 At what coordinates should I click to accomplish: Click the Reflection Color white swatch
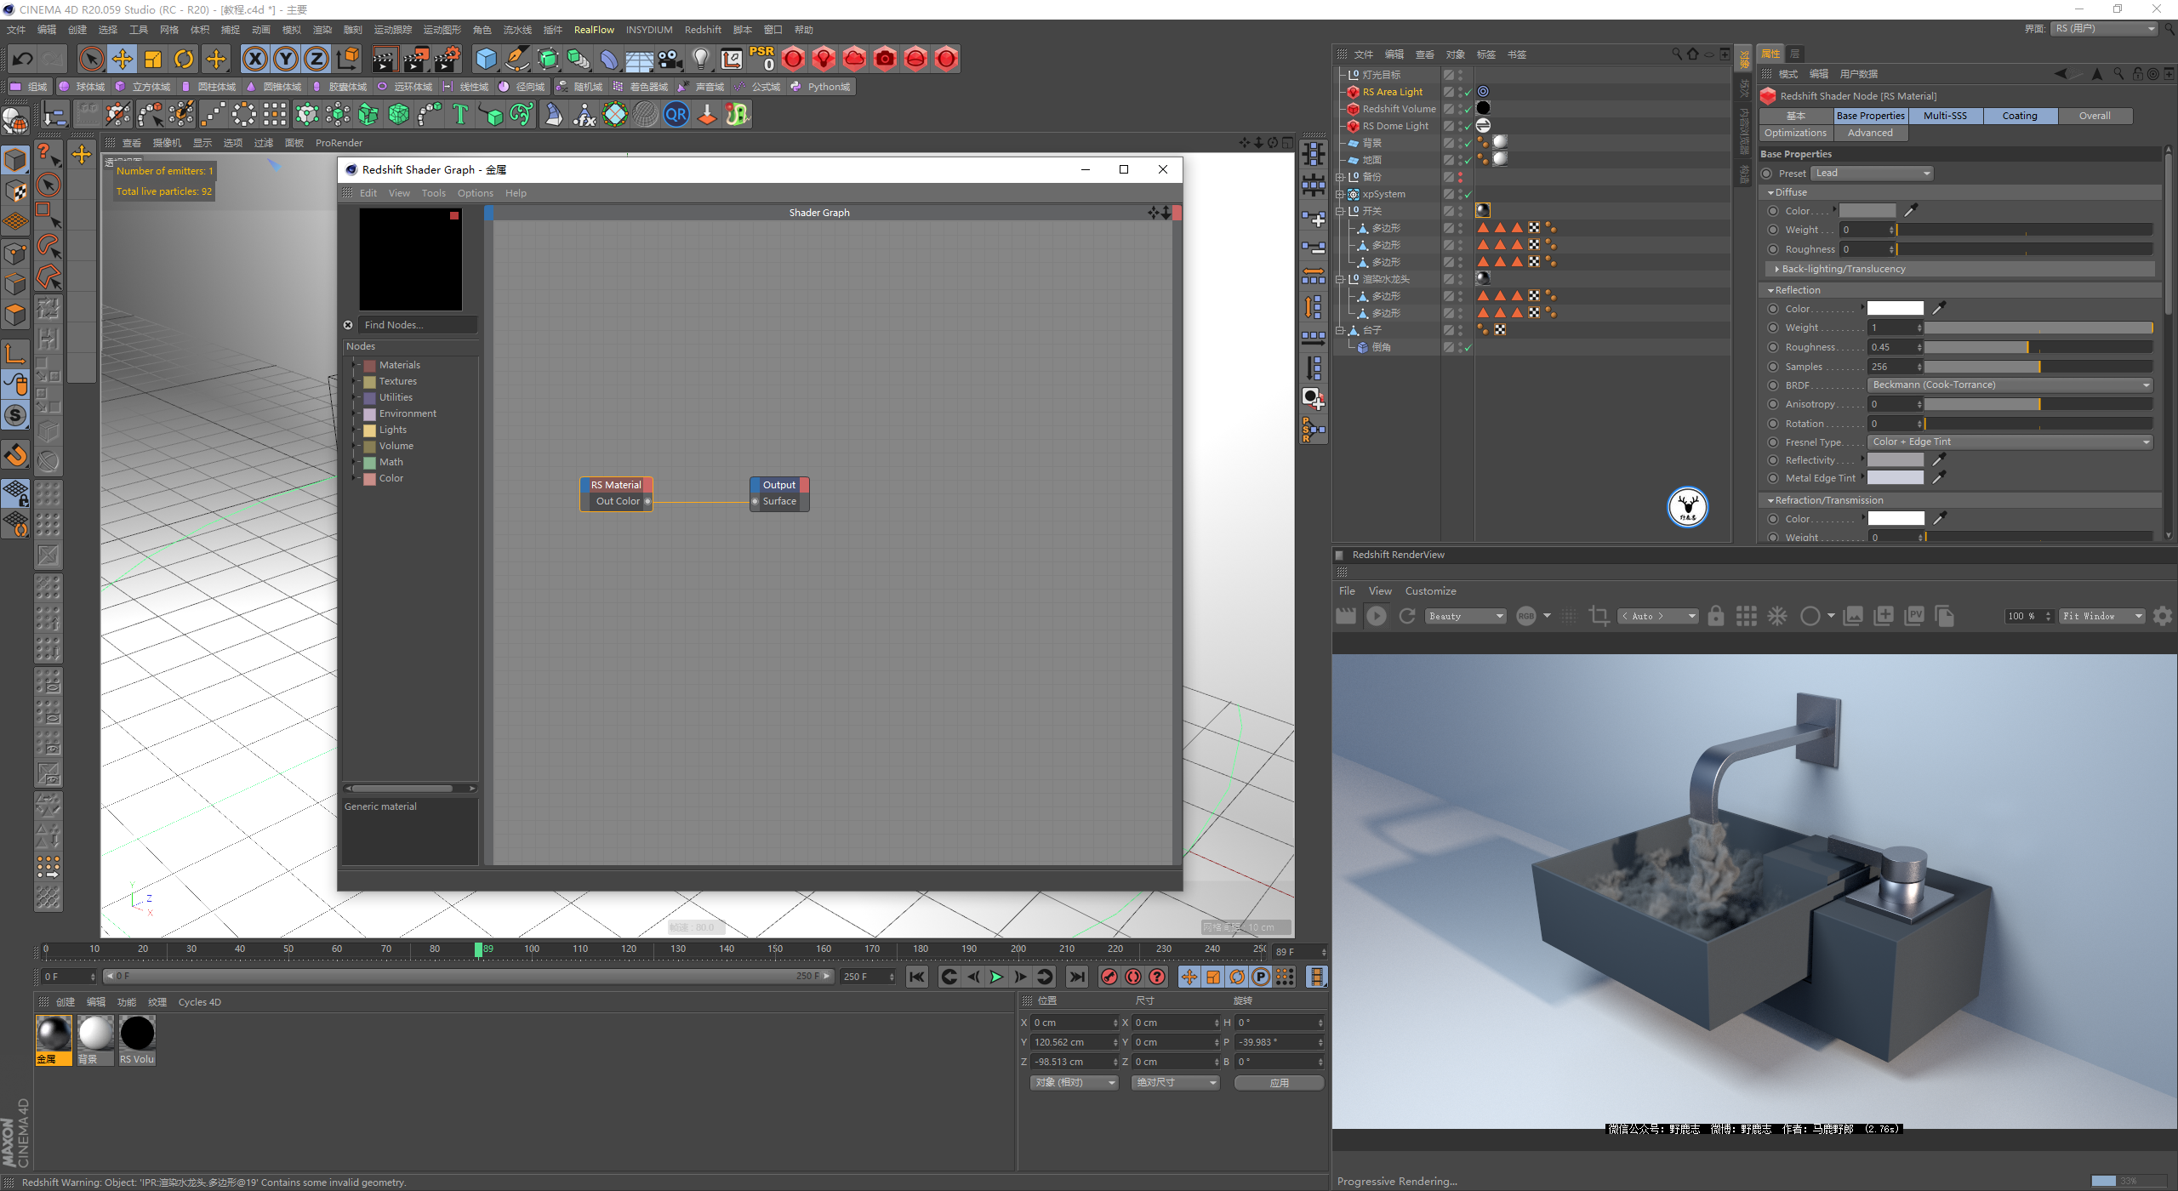point(1895,309)
